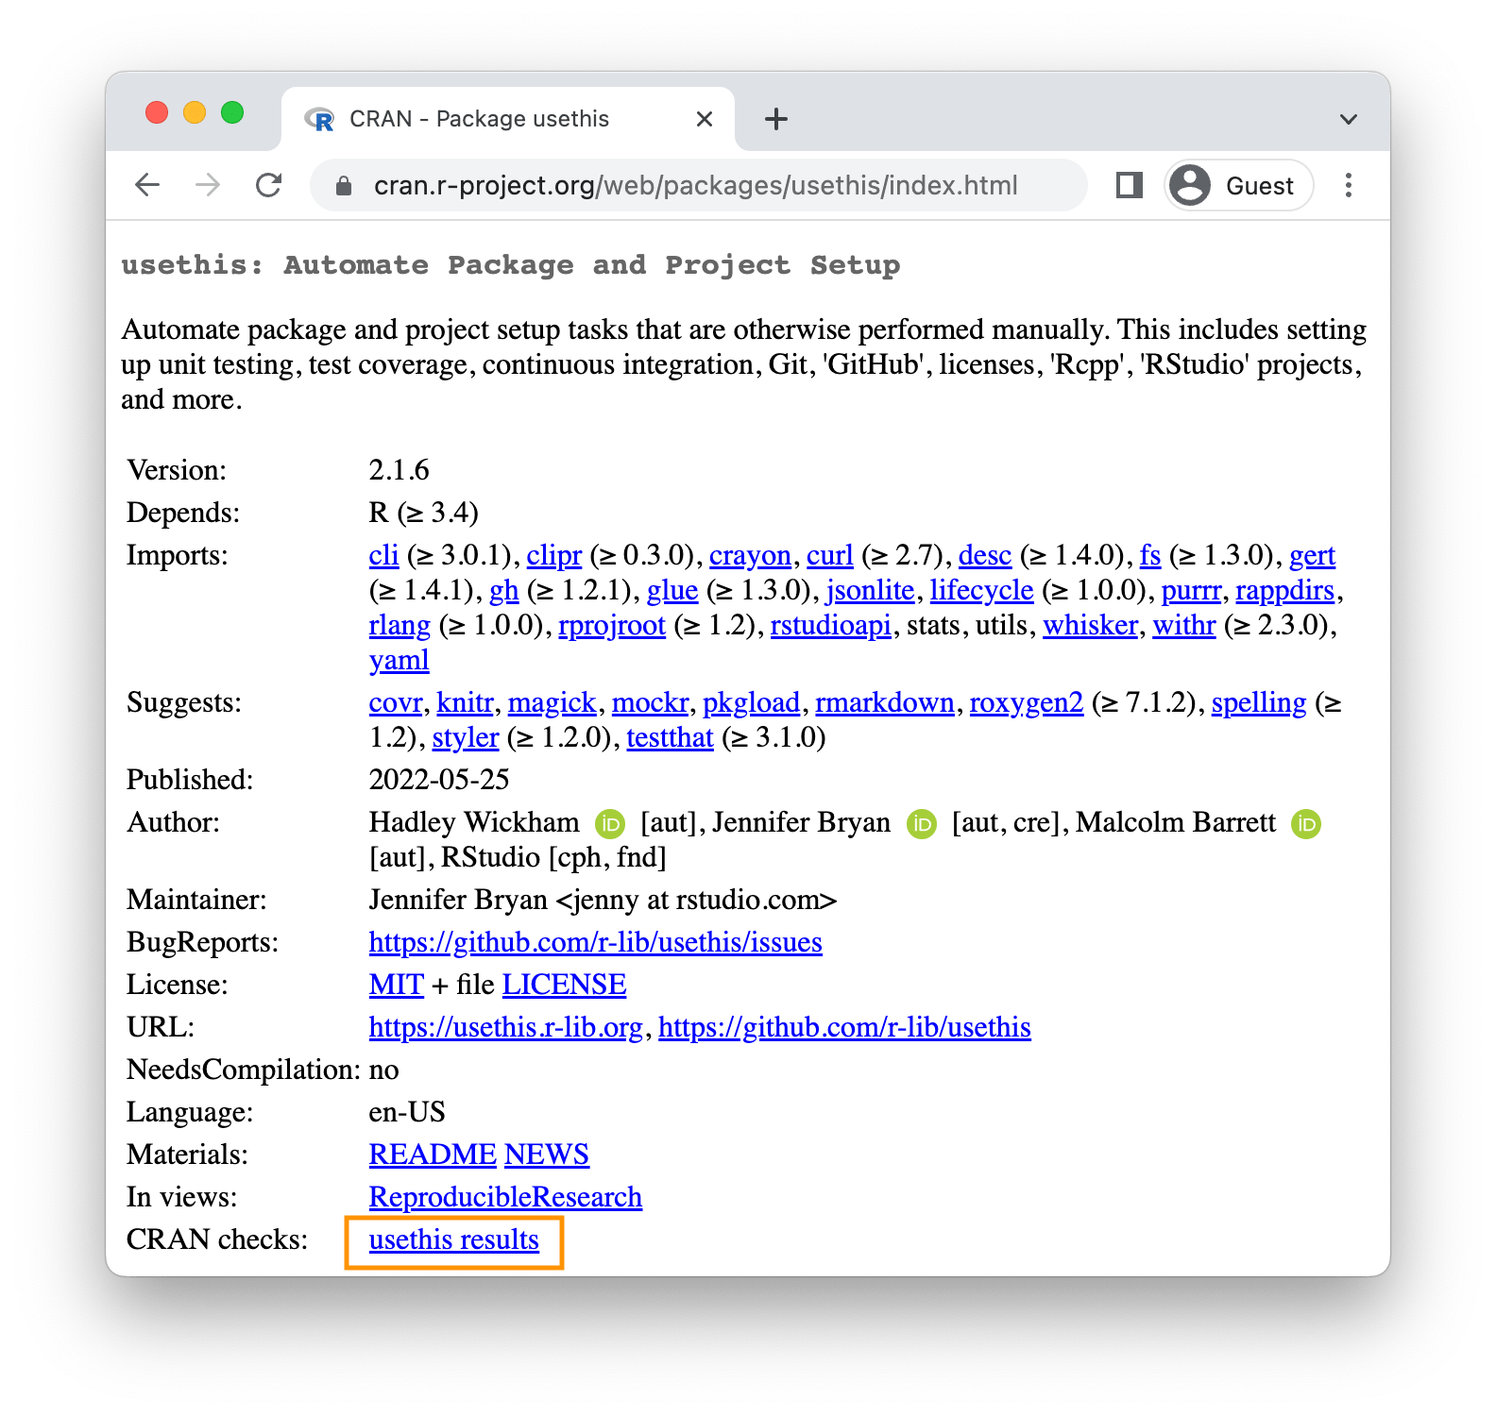The height and width of the screenshot is (1416, 1496).
Task: Open the yaml package link
Action: [x=399, y=660]
